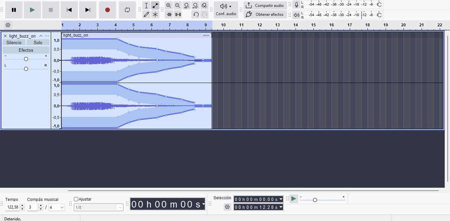Screen dimensions: 450x221
Task: Select the Draw (pencil) tool
Action: [146, 15]
